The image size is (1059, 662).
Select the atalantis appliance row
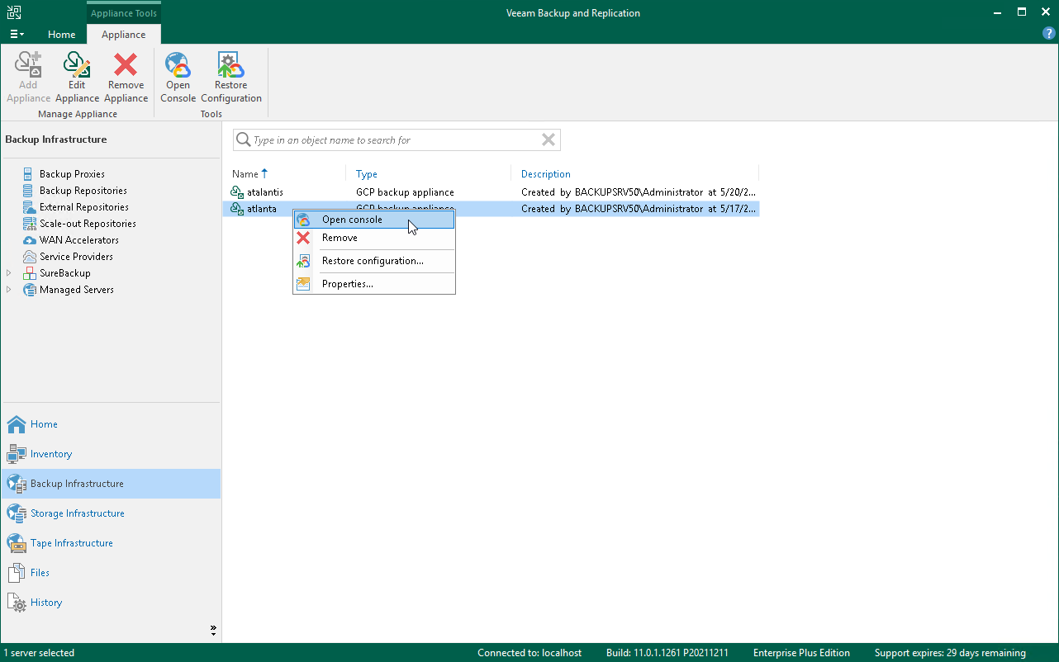tap(492, 192)
